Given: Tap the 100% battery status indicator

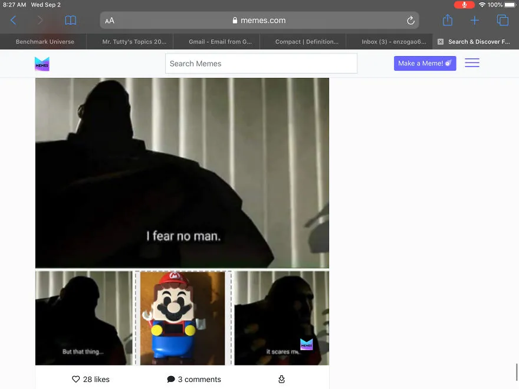Looking at the screenshot, I should (x=501, y=5).
